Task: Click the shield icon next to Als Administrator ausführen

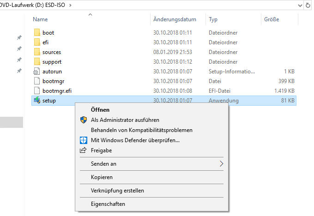Action: click(x=84, y=120)
